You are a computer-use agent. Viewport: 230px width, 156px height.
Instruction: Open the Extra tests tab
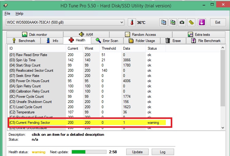tap(199, 35)
